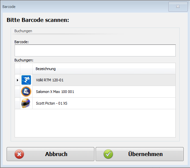Viewport: 190px width, 168px height.
Task: Confirm with the Übernehmen button
Action: [x=140, y=154]
